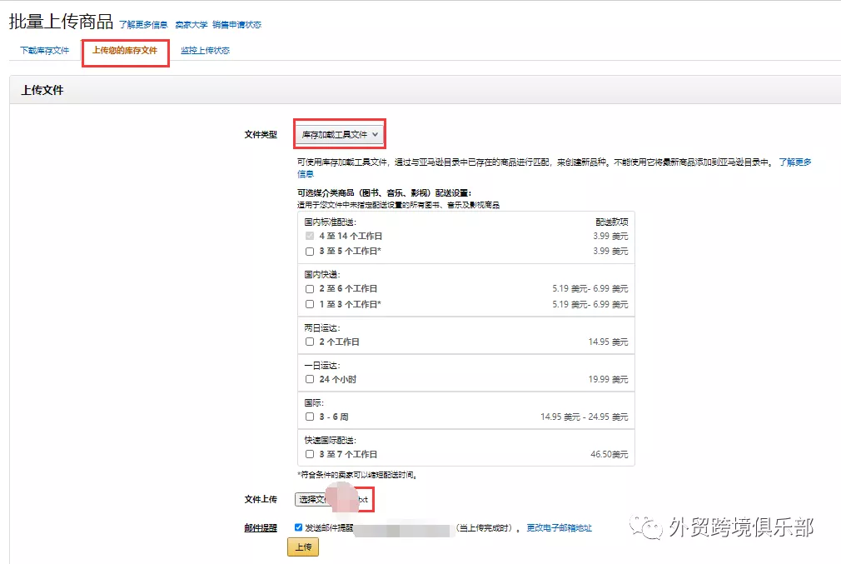Click the 快速国际配送 heading
The height and width of the screenshot is (564, 841).
pyautogui.click(x=330, y=440)
